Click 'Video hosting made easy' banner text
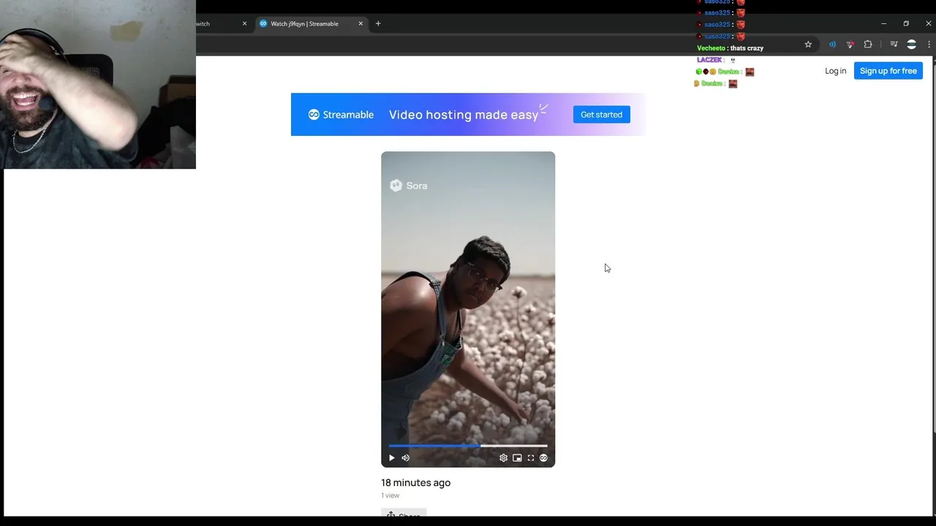 coord(464,115)
